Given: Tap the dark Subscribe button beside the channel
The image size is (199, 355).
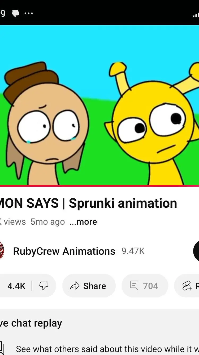Looking at the screenshot, I should click(196, 251).
